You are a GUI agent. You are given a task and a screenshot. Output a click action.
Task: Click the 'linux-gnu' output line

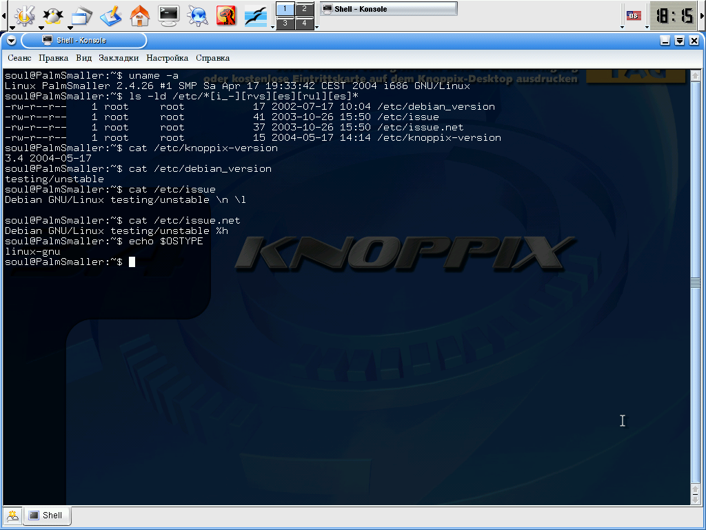tap(32, 252)
